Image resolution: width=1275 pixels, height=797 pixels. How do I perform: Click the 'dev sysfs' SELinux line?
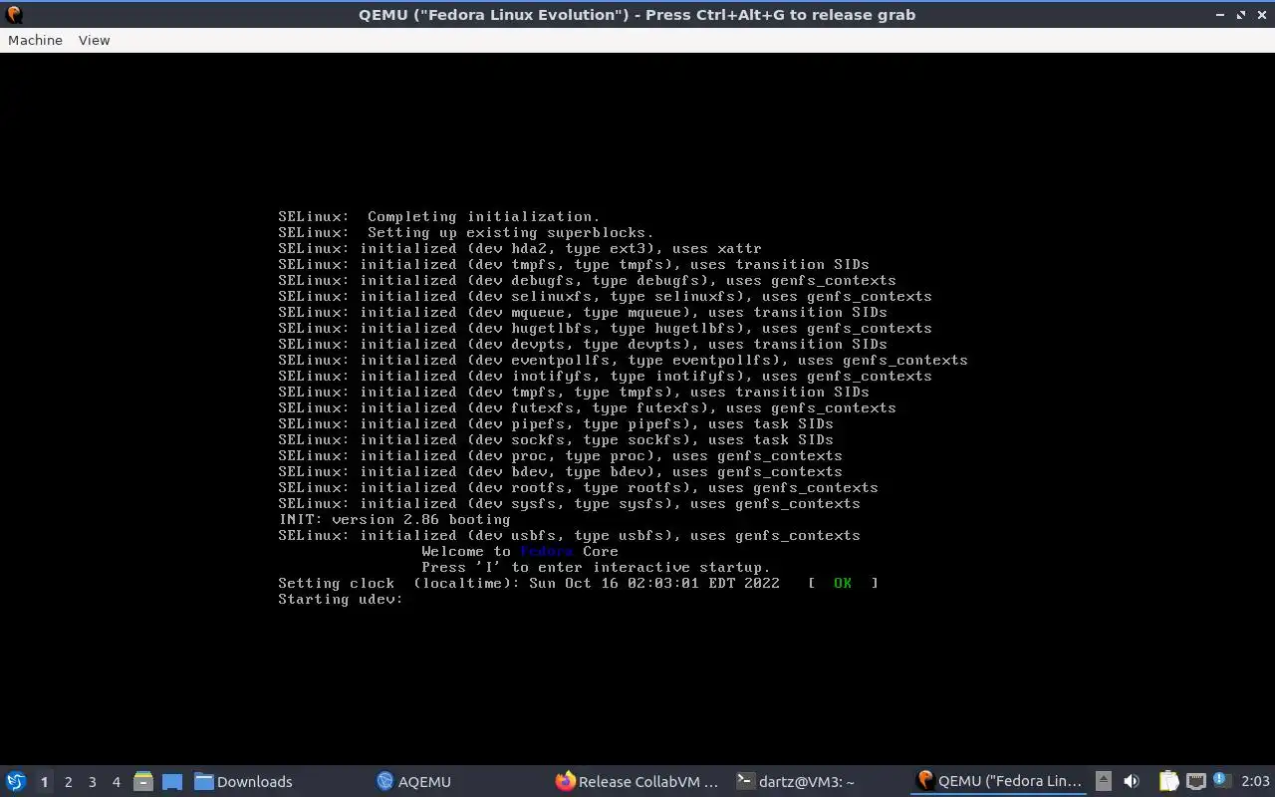point(569,503)
